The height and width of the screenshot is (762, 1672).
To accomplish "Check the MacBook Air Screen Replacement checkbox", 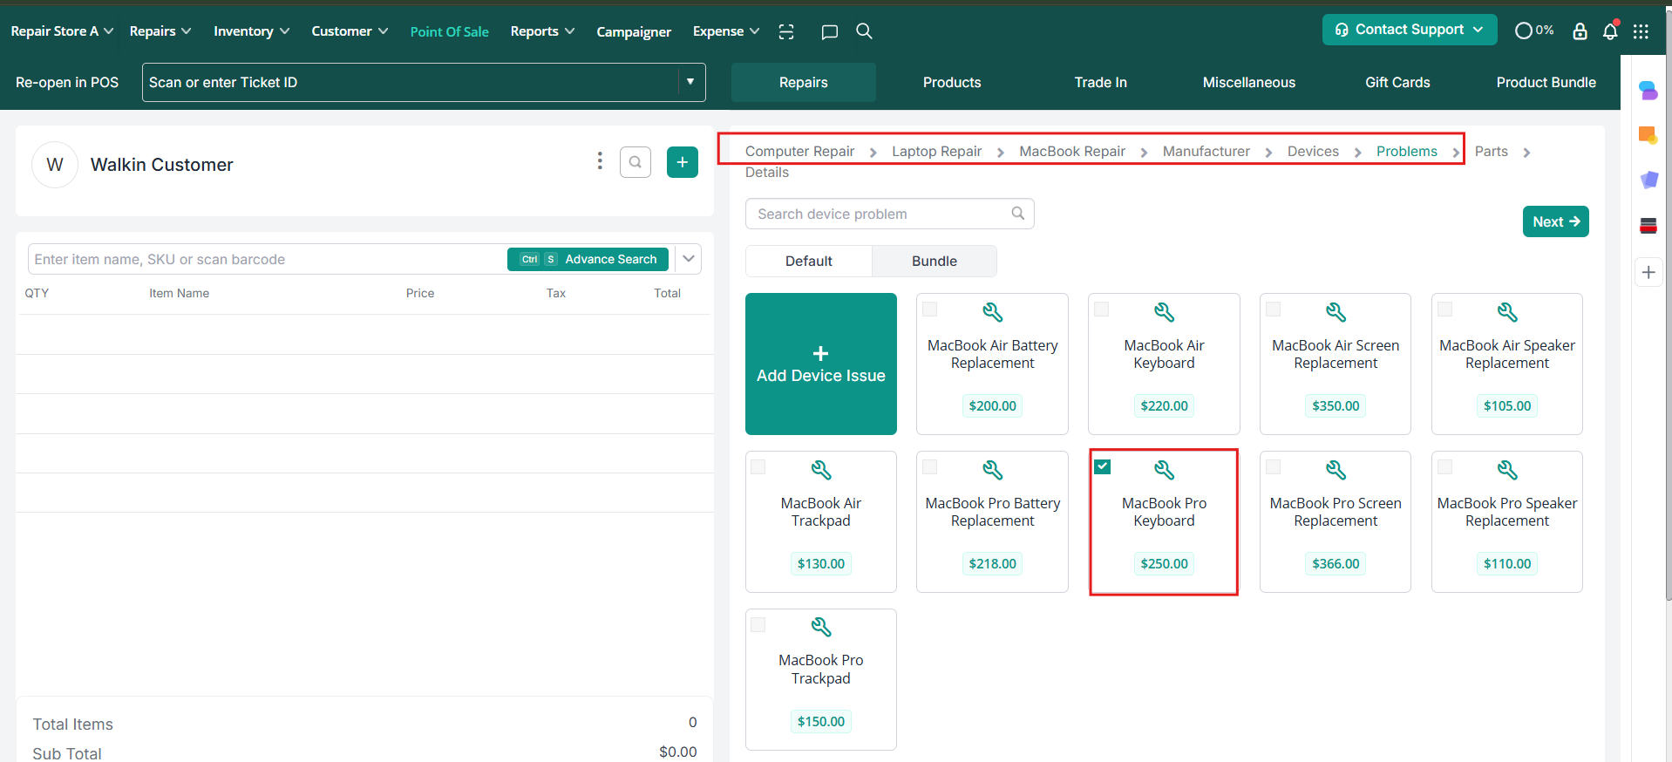I will (x=1274, y=309).
